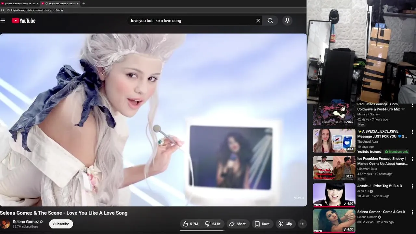This screenshot has height=234, width=416.
Task: Open the Regulated Feelings mix thumbnail
Action: point(334,115)
